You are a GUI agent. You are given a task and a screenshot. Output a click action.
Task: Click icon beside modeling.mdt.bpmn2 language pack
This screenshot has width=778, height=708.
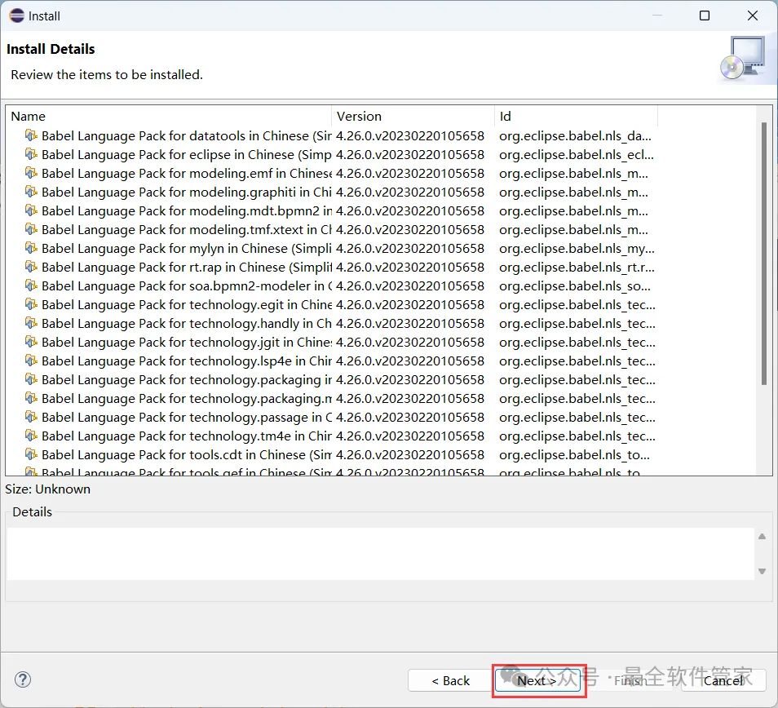pos(31,211)
